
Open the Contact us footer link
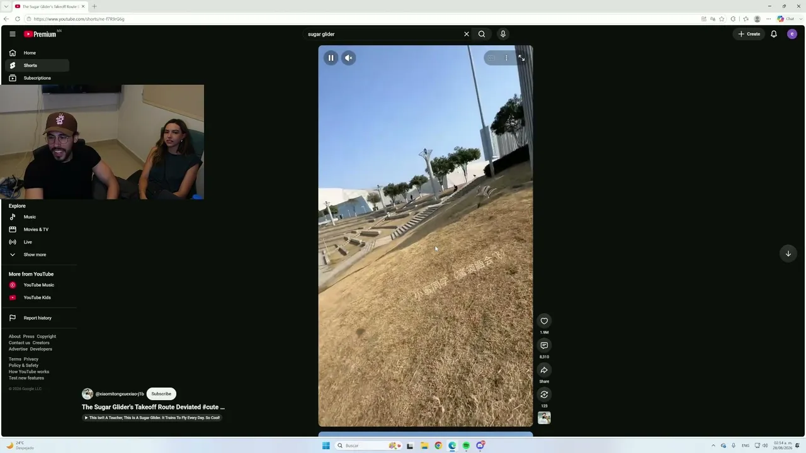click(x=19, y=343)
